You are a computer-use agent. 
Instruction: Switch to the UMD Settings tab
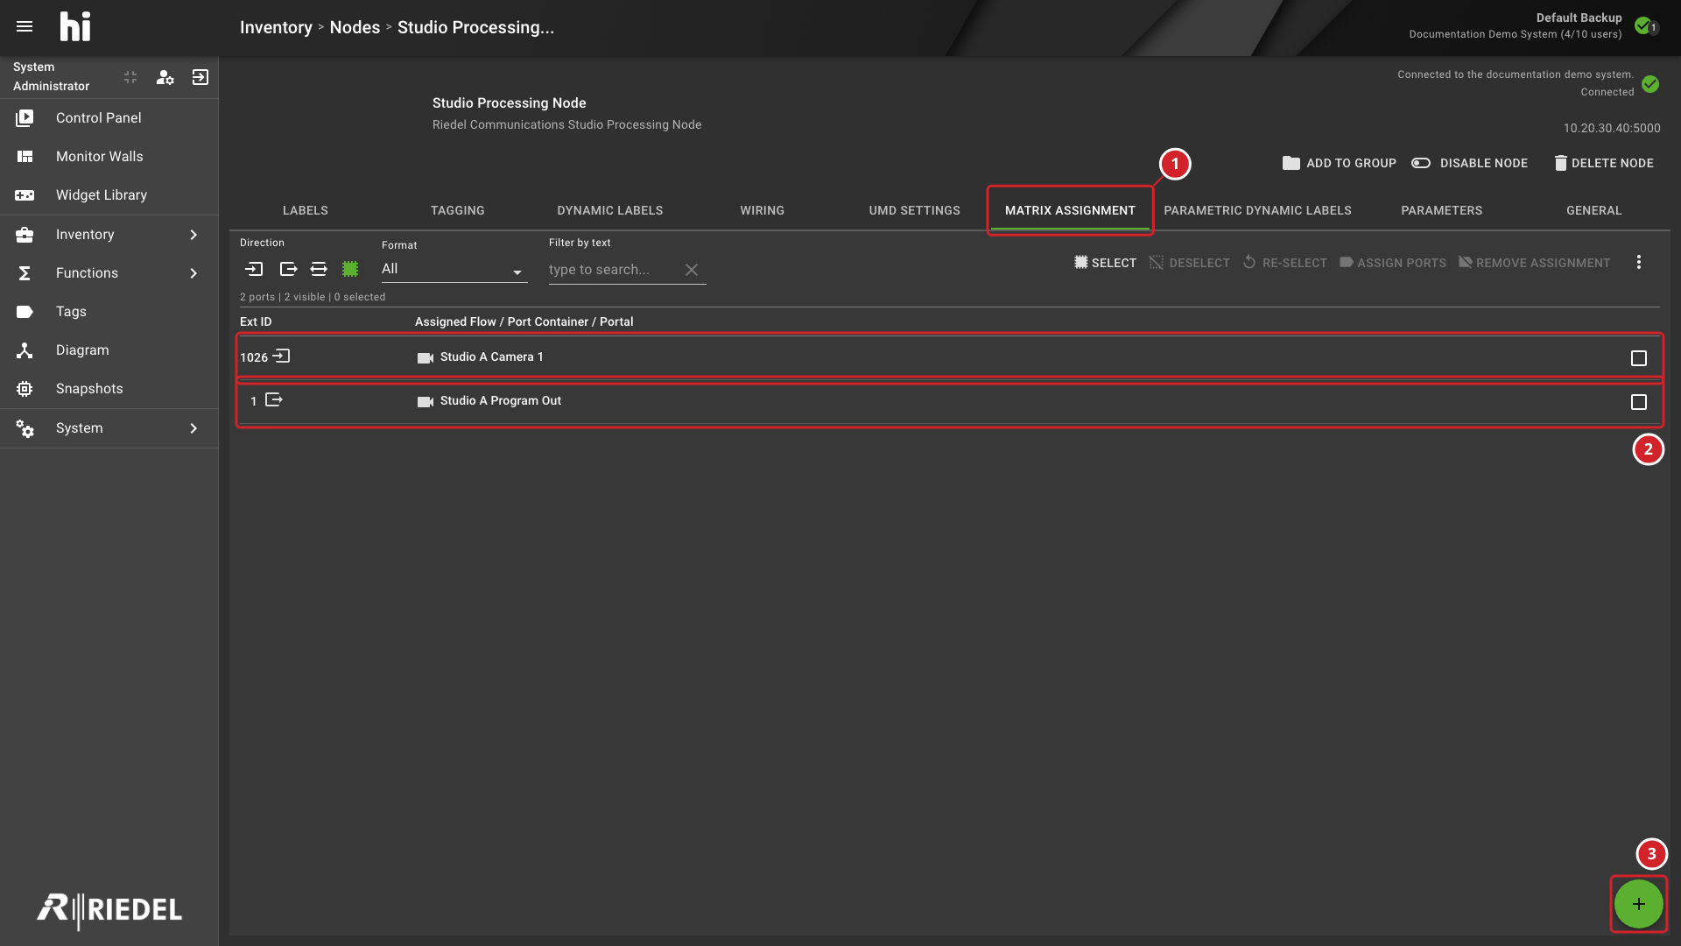click(x=914, y=210)
